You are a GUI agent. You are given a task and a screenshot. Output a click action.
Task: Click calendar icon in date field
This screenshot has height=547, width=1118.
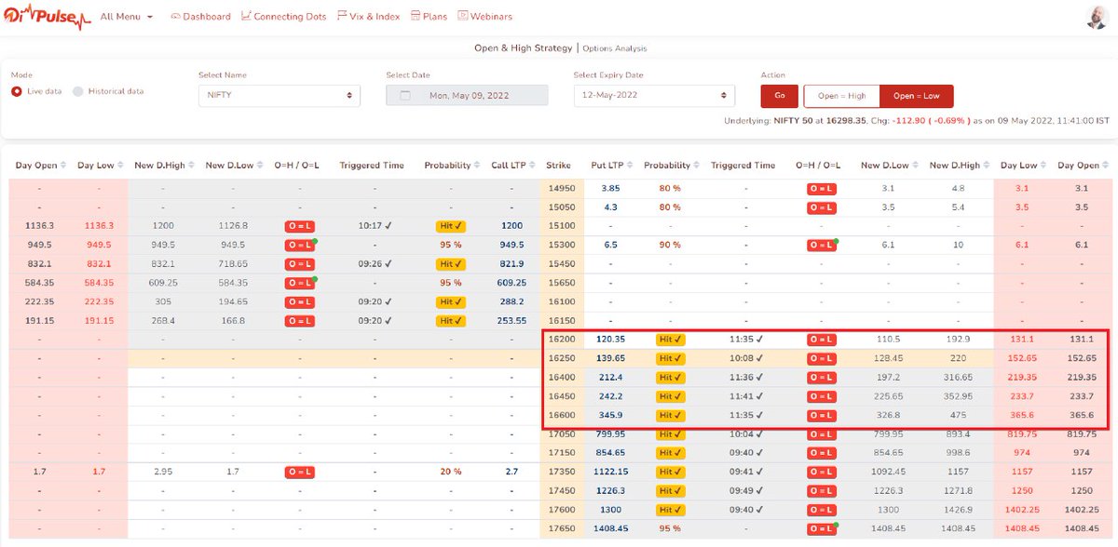coord(404,96)
